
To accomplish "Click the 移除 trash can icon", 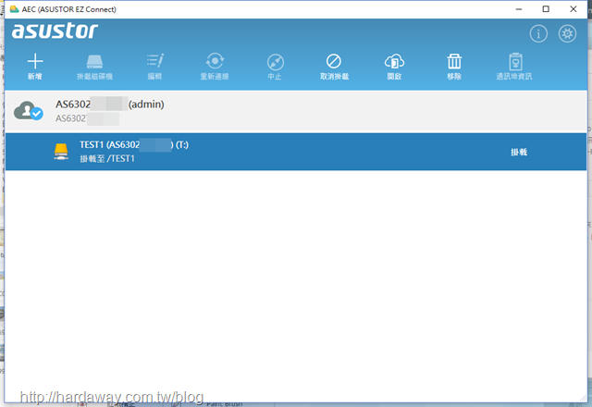I will click(454, 61).
